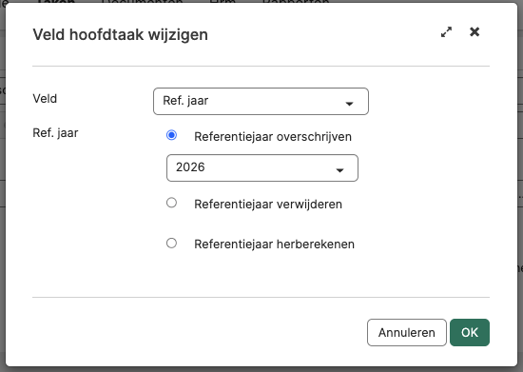523x372 pixels.
Task: Expand the dialog with the fullscreen arrows icon
Action: pyautogui.click(x=446, y=32)
